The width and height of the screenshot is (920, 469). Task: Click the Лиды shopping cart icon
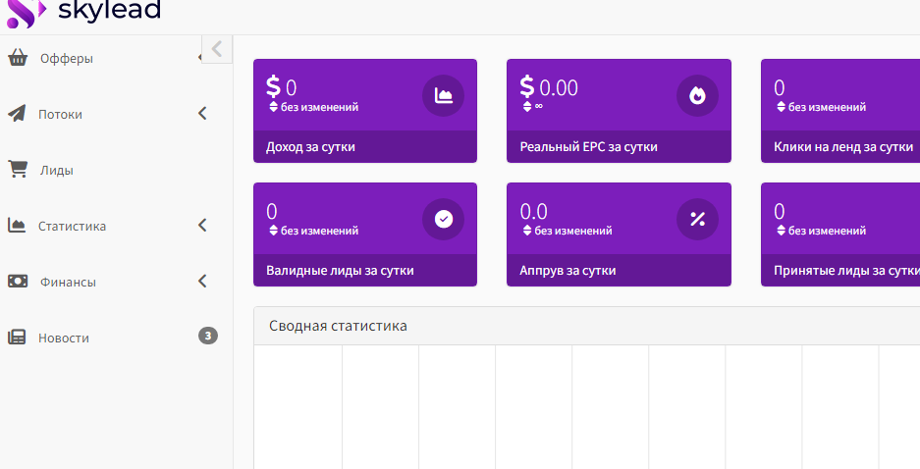pos(18,169)
